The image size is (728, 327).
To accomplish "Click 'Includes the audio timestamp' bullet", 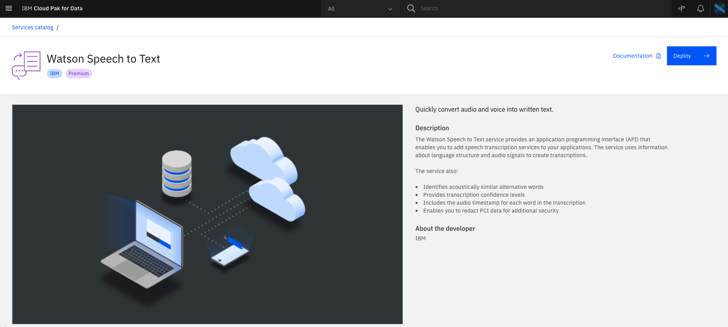I will (504, 203).
